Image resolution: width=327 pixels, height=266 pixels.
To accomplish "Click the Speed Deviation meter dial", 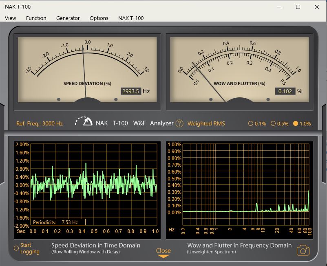I will tap(87, 70).
